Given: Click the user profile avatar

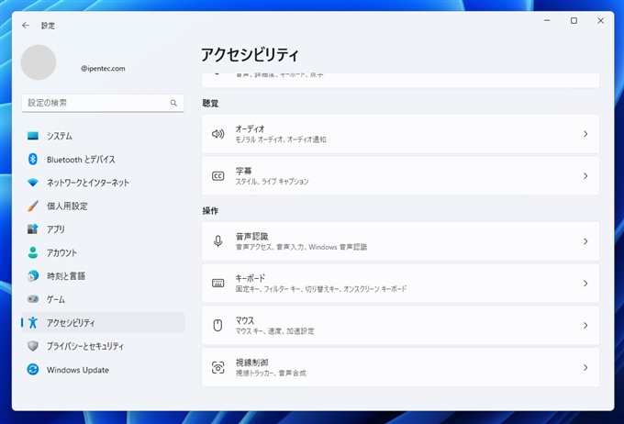Looking at the screenshot, I should pos(39,62).
